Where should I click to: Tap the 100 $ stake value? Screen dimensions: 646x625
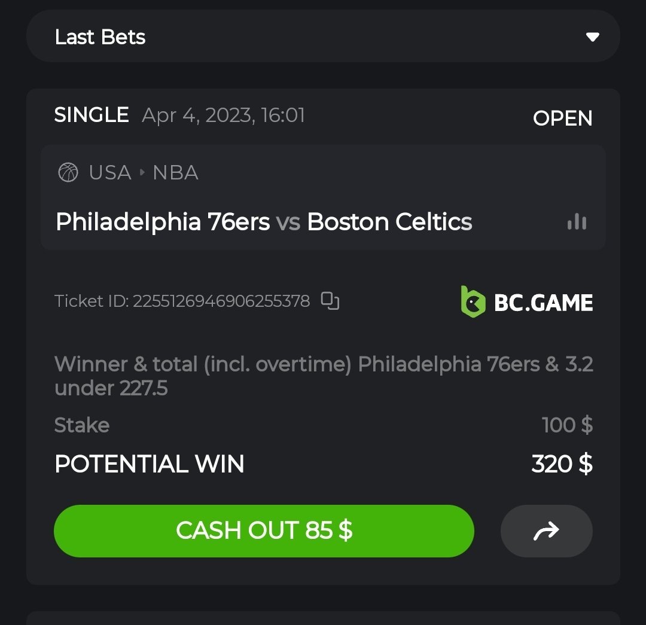(x=566, y=425)
